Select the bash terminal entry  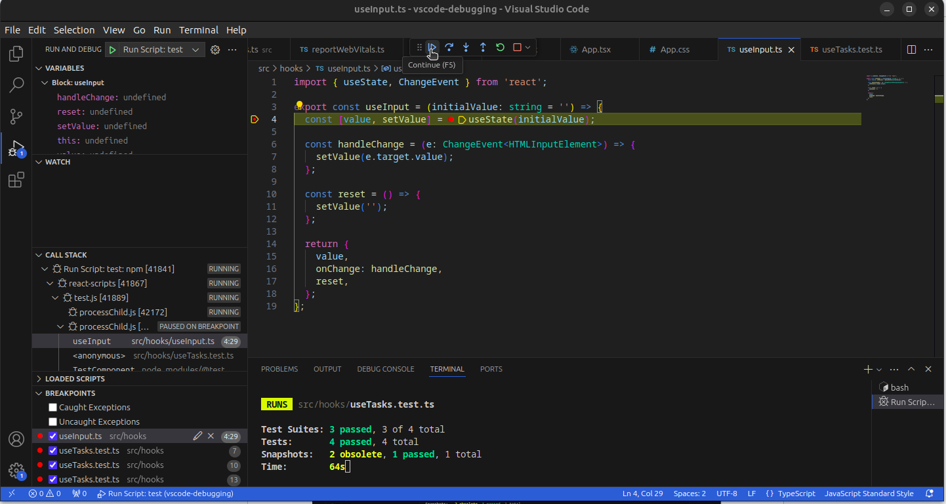[899, 387]
